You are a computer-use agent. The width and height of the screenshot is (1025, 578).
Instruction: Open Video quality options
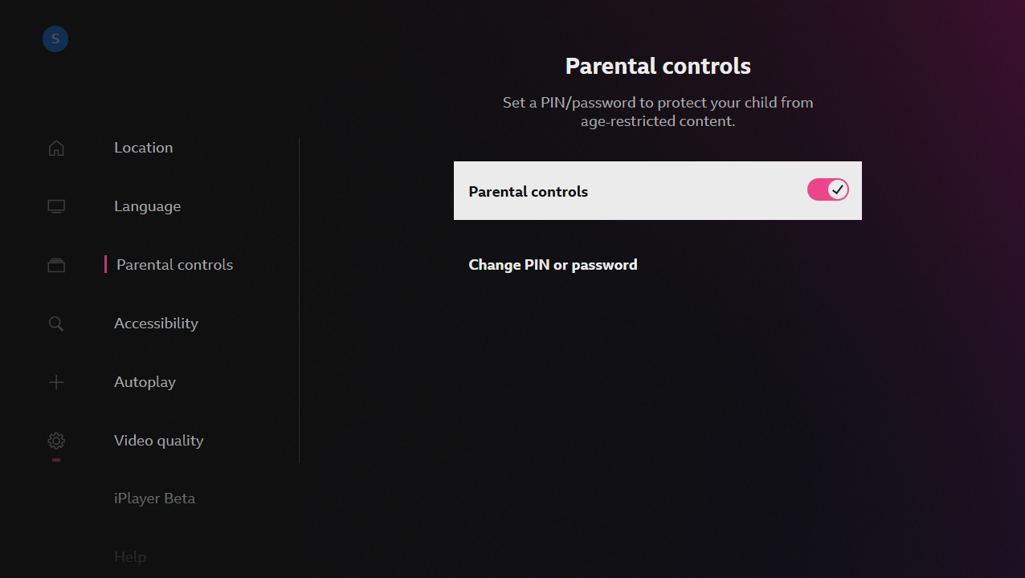(158, 440)
